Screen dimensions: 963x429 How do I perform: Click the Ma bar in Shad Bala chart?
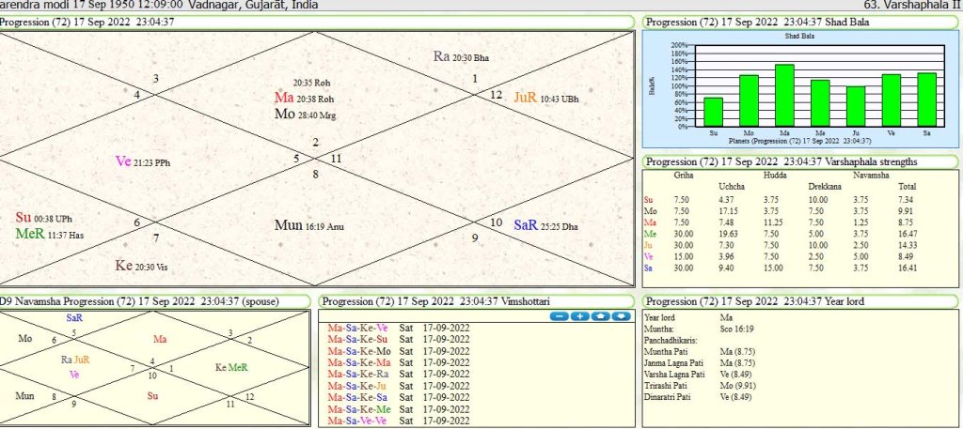click(x=784, y=96)
